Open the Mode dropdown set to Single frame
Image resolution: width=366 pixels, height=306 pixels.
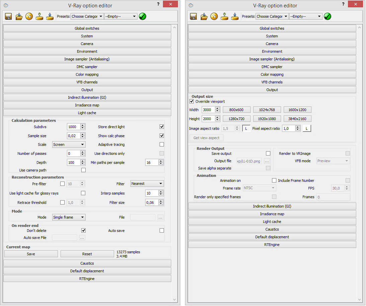tap(69, 217)
